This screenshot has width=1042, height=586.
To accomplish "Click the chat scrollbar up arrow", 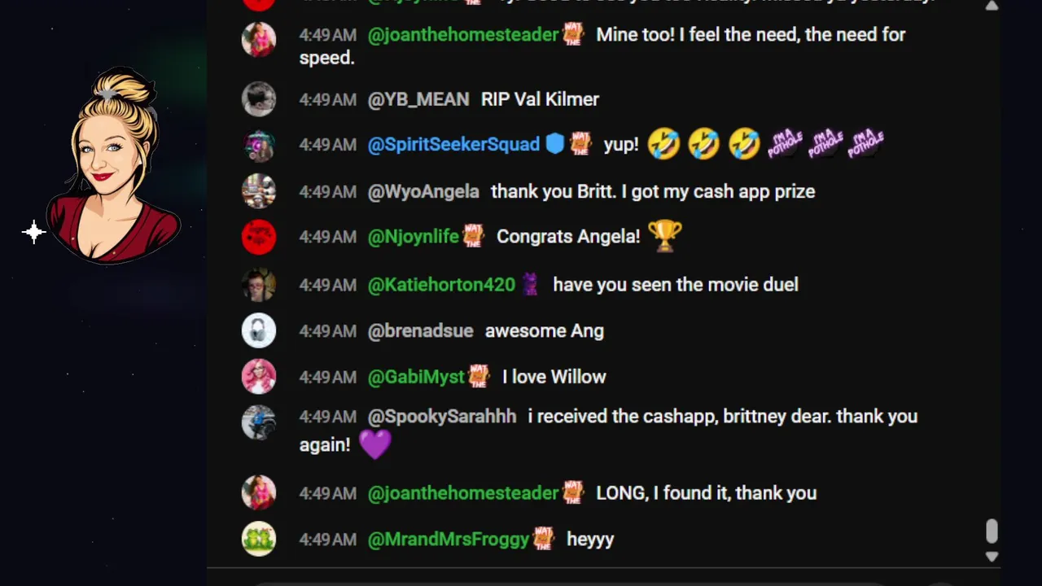I will pyautogui.click(x=992, y=6).
